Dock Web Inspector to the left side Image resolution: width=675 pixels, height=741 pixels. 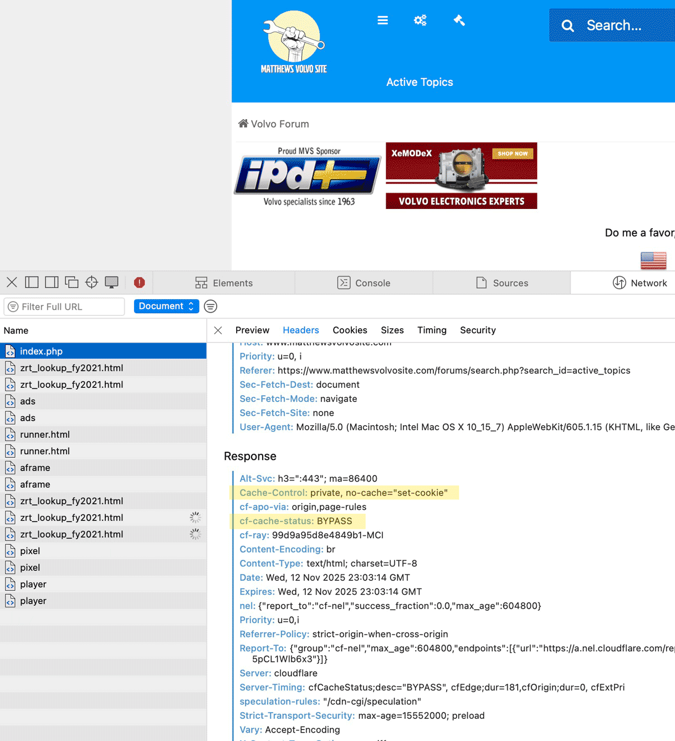click(32, 283)
